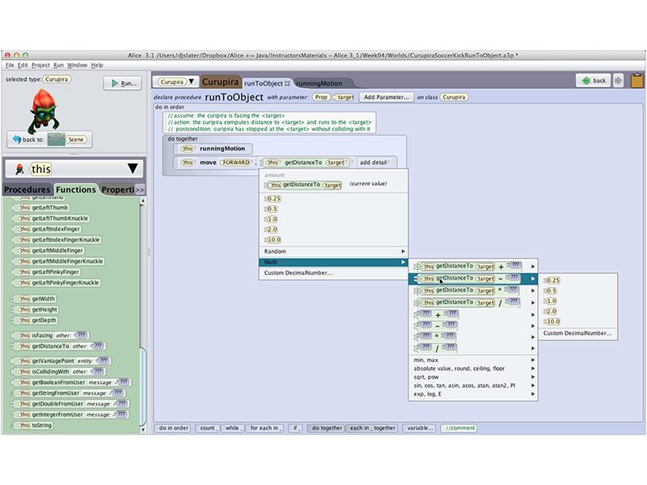Open the 'this' instance selector dropdown
Screen dimensions: 647x485
click(x=74, y=169)
